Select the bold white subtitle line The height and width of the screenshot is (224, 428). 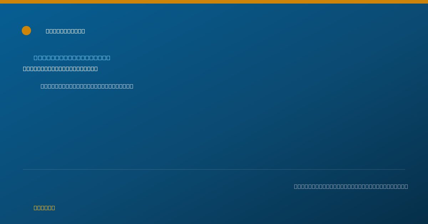60,69
